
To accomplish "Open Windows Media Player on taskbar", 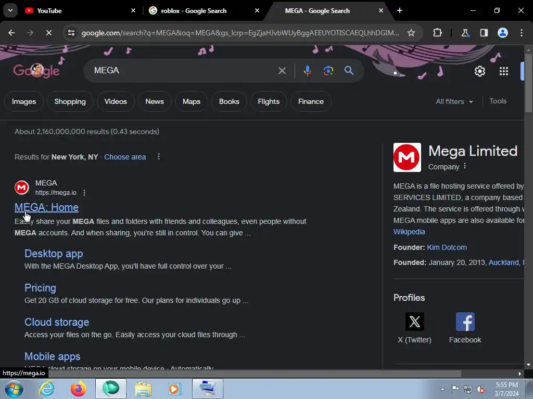I will coord(175,389).
